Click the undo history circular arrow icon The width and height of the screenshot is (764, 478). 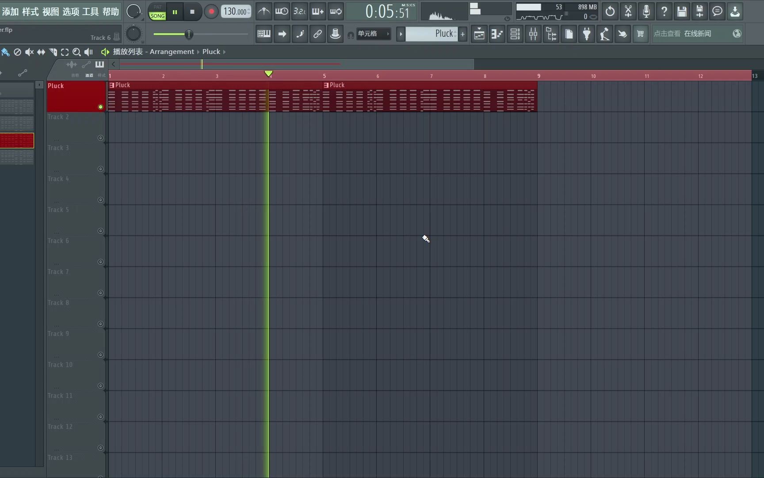pos(610,12)
